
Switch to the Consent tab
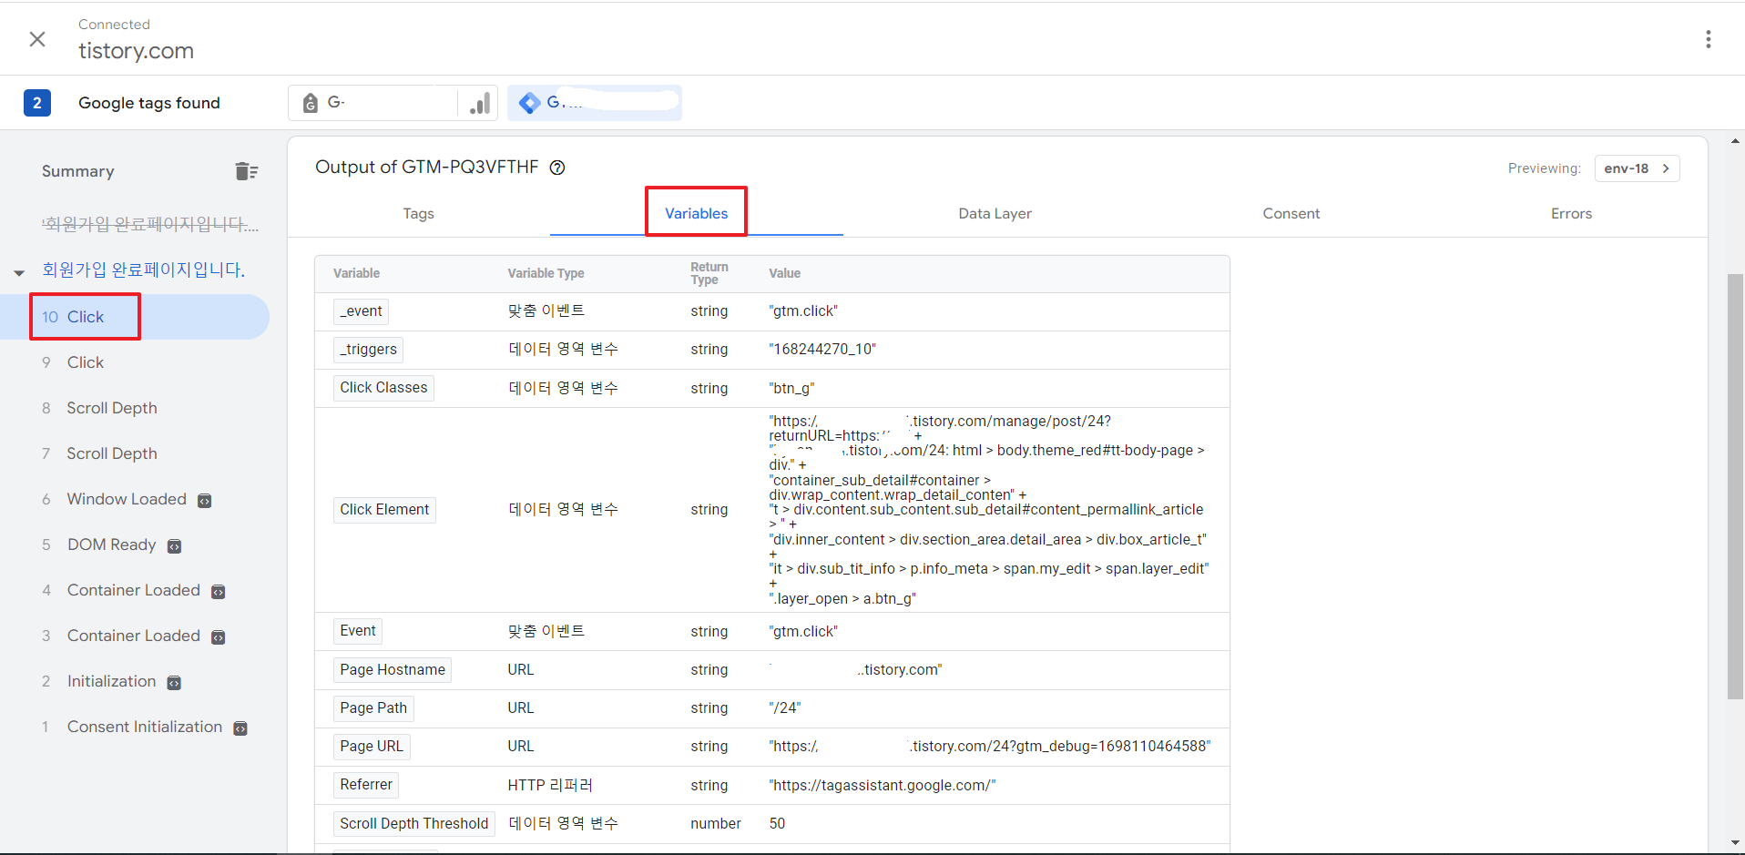1291,213
